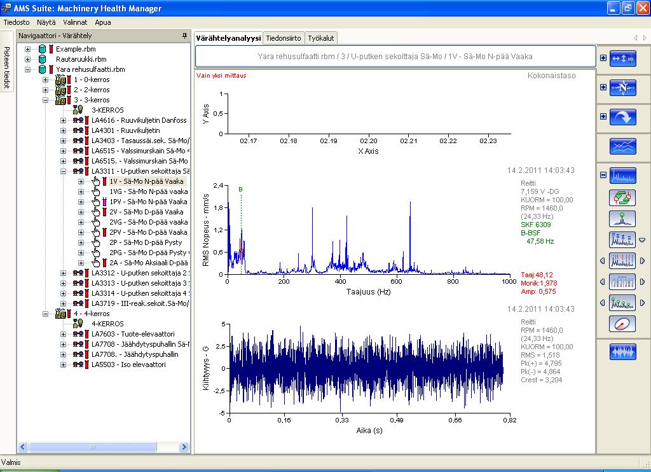Expand options beside the arrows tool button
Image resolution: width=651 pixels, height=472 pixels.
[x=603, y=58]
